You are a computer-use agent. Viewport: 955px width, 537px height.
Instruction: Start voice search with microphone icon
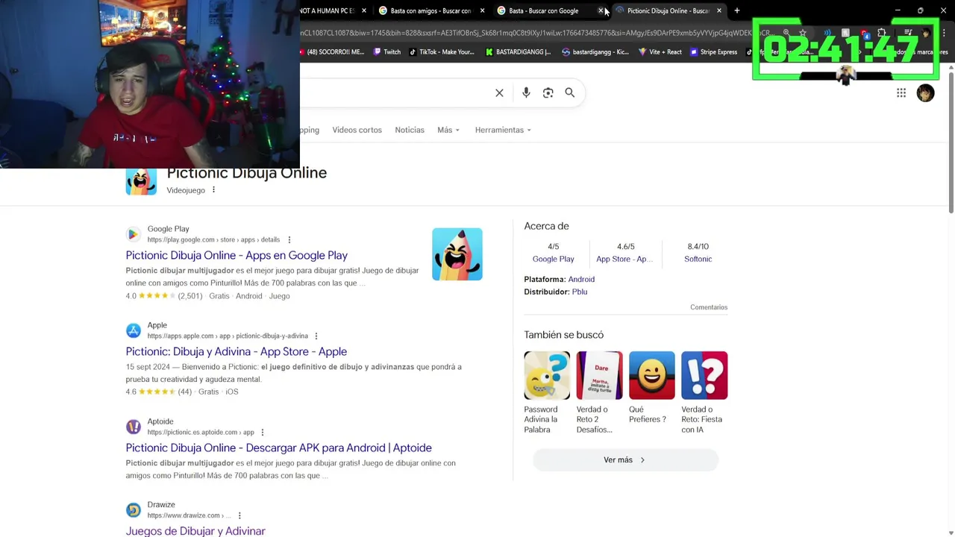(526, 92)
